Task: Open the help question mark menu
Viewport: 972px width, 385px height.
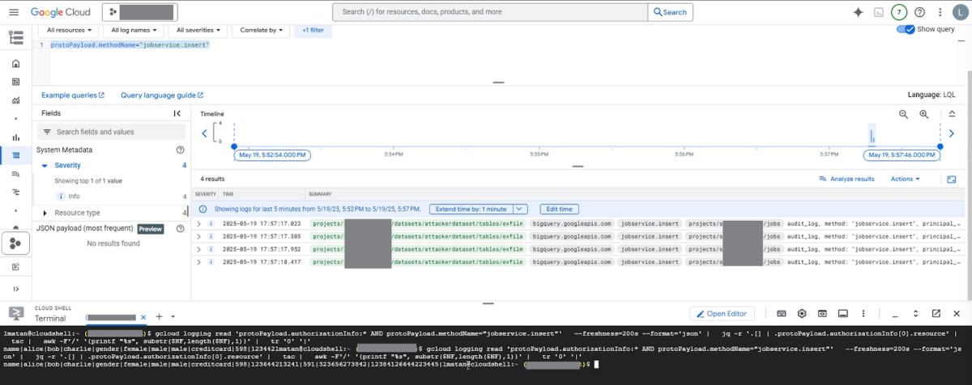Action: (x=919, y=12)
